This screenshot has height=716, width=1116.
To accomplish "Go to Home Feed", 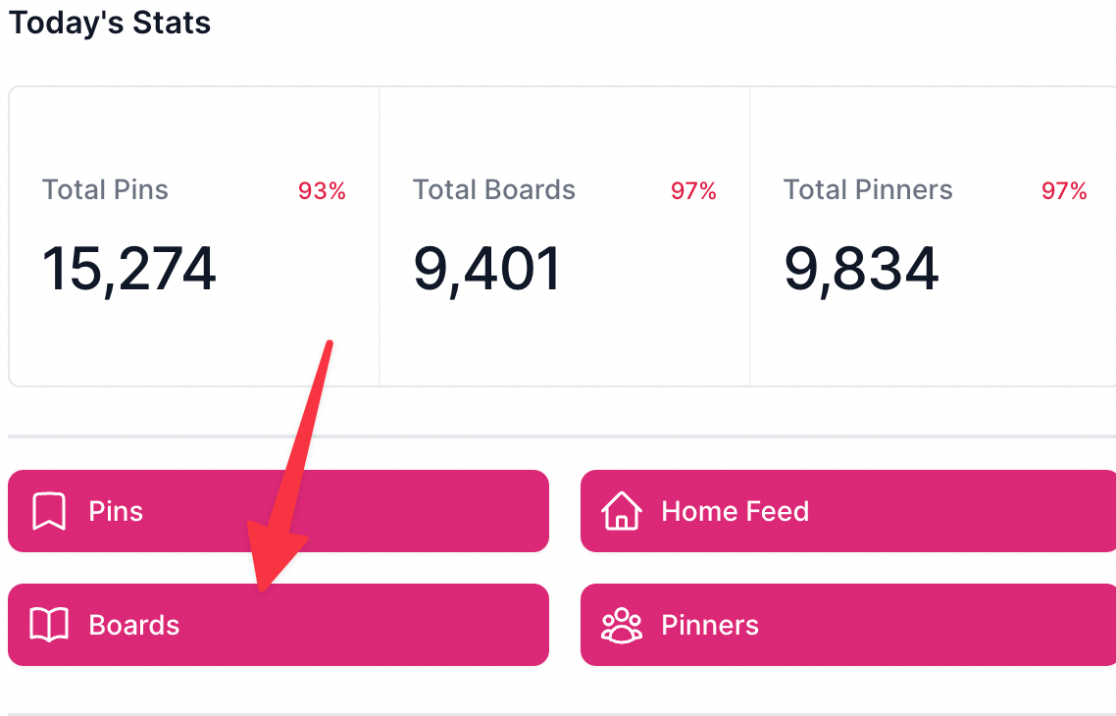I will [x=848, y=511].
